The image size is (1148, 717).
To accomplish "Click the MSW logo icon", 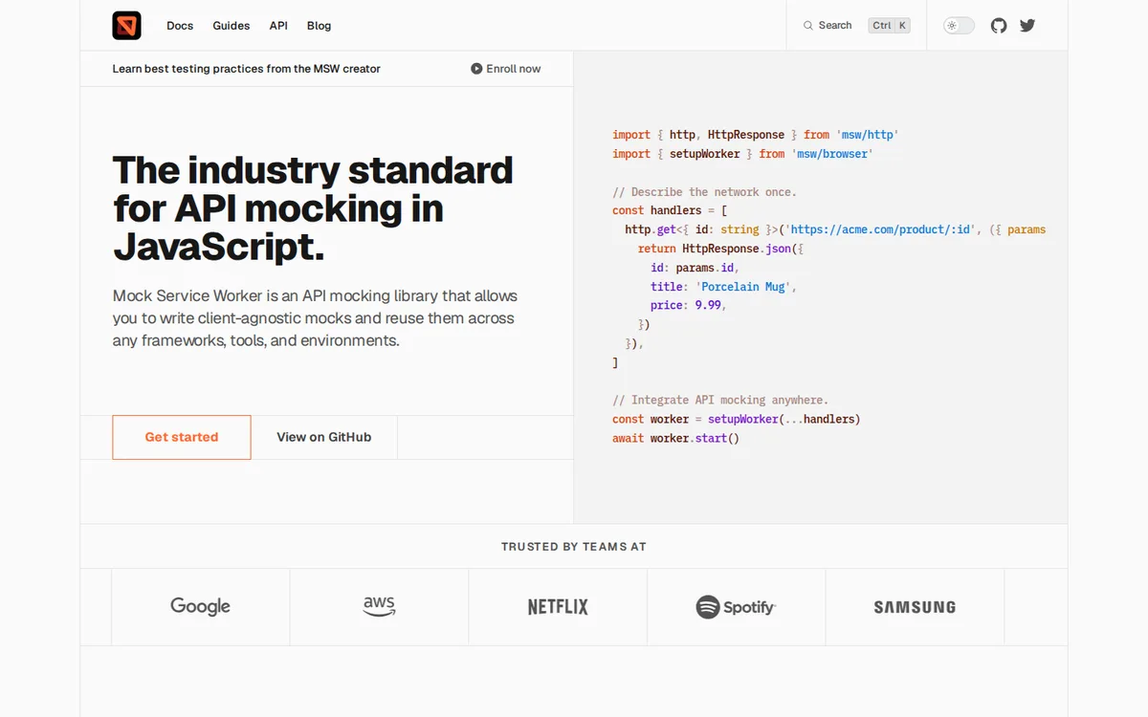I will [x=126, y=26].
